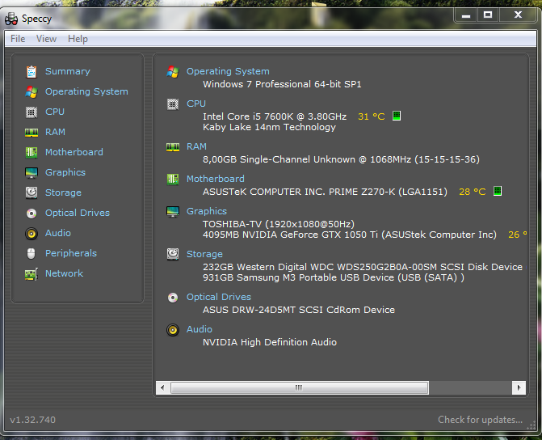
Task: Open the Audio heading link in summary
Action: (200, 329)
